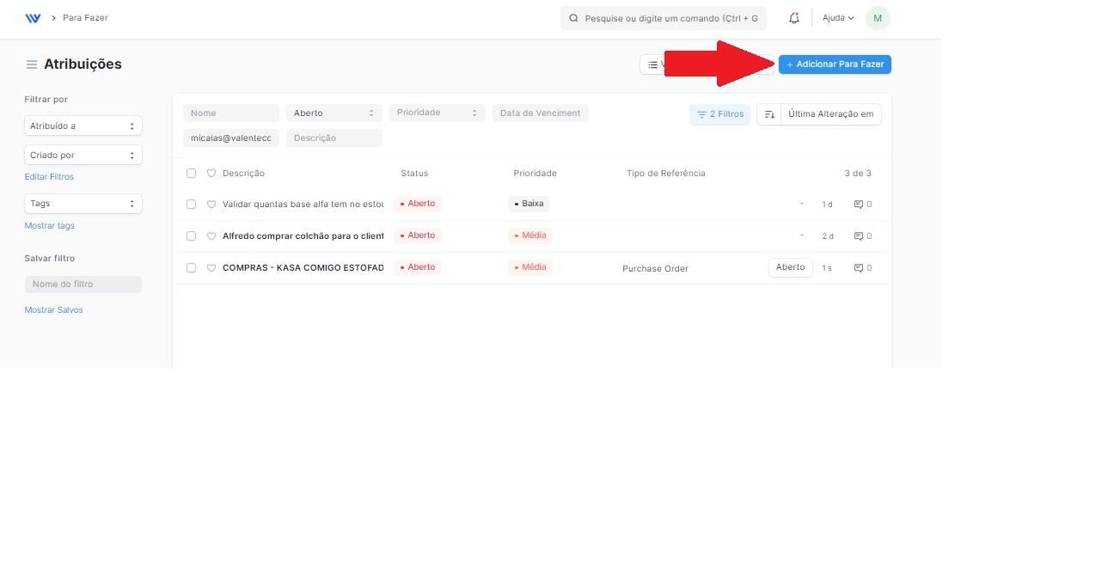The image size is (1114, 581).
Task: Like the COMPRAS - KASA COMIGO row heart
Action: 211,268
